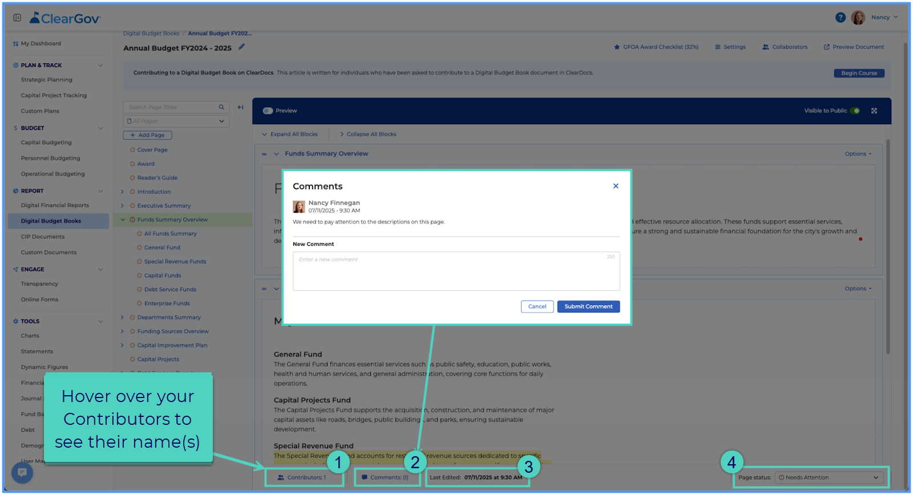The image size is (913, 495).
Task: Open Collaborators panel
Action: pyautogui.click(x=785, y=47)
